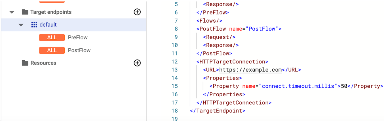384x122 pixels.
Task: Click the Target endpoints folder icon
Action: [25, 12]
